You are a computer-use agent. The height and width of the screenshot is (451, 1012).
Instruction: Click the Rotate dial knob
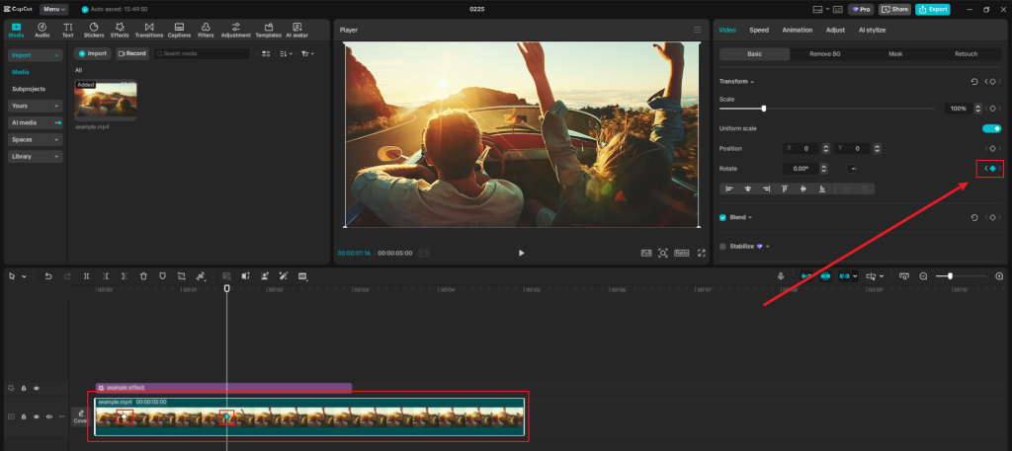(852, 169)
